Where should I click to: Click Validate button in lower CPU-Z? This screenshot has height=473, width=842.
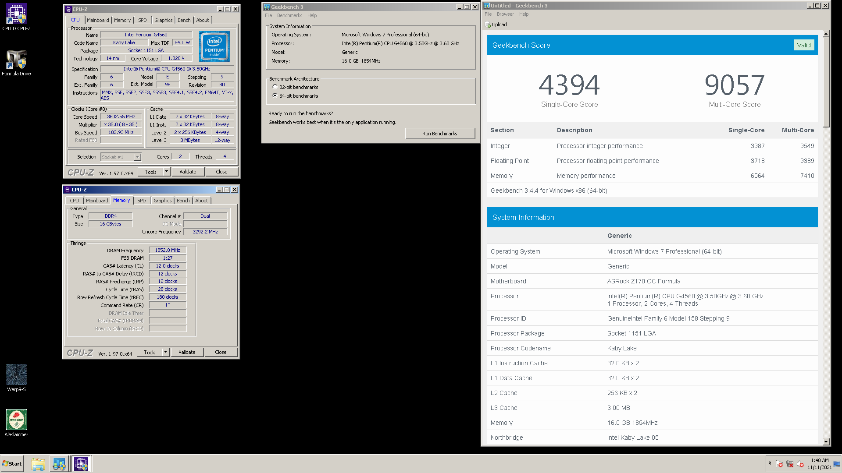point(187,352)
